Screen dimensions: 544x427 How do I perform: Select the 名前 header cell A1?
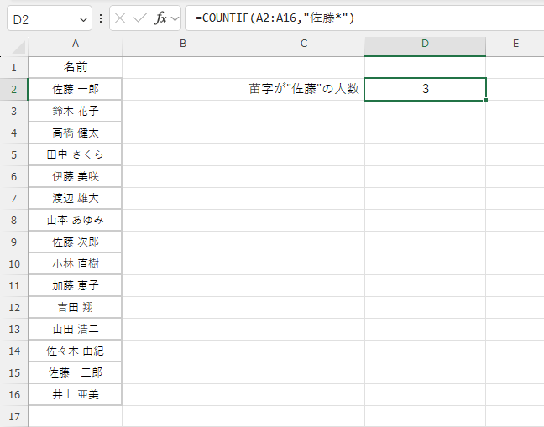76,67
